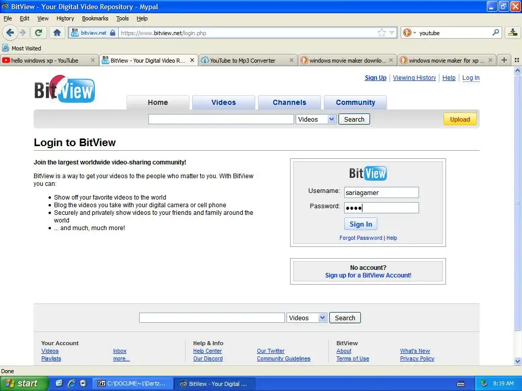This screenshot has width=522, height=391.
Task: Click the Password input field
Action: [x=381, y=208]
